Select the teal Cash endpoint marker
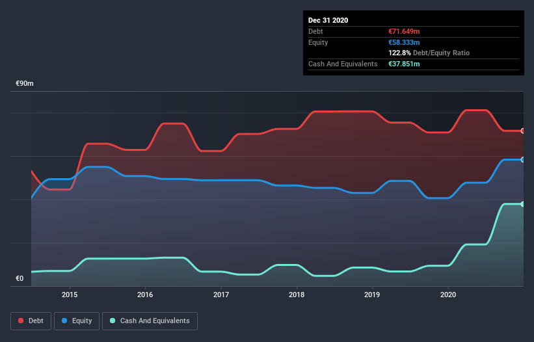Viewport: 534px width, 342px height. (x=522, y=204)
